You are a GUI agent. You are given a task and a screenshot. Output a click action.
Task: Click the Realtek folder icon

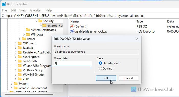click(20, 48)
